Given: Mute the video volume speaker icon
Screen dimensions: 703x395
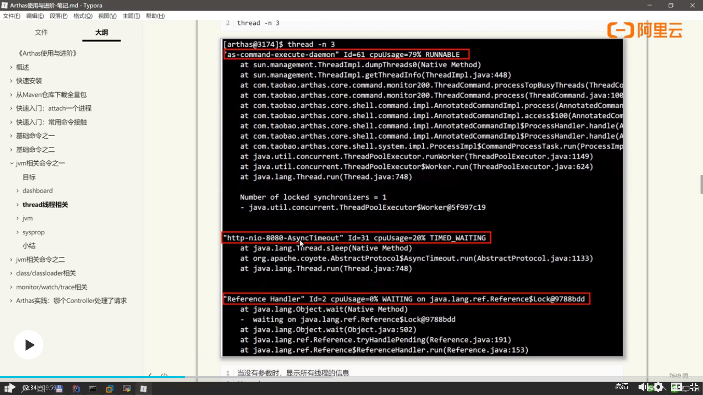Looking at the screenshot, I should point(642,387).
